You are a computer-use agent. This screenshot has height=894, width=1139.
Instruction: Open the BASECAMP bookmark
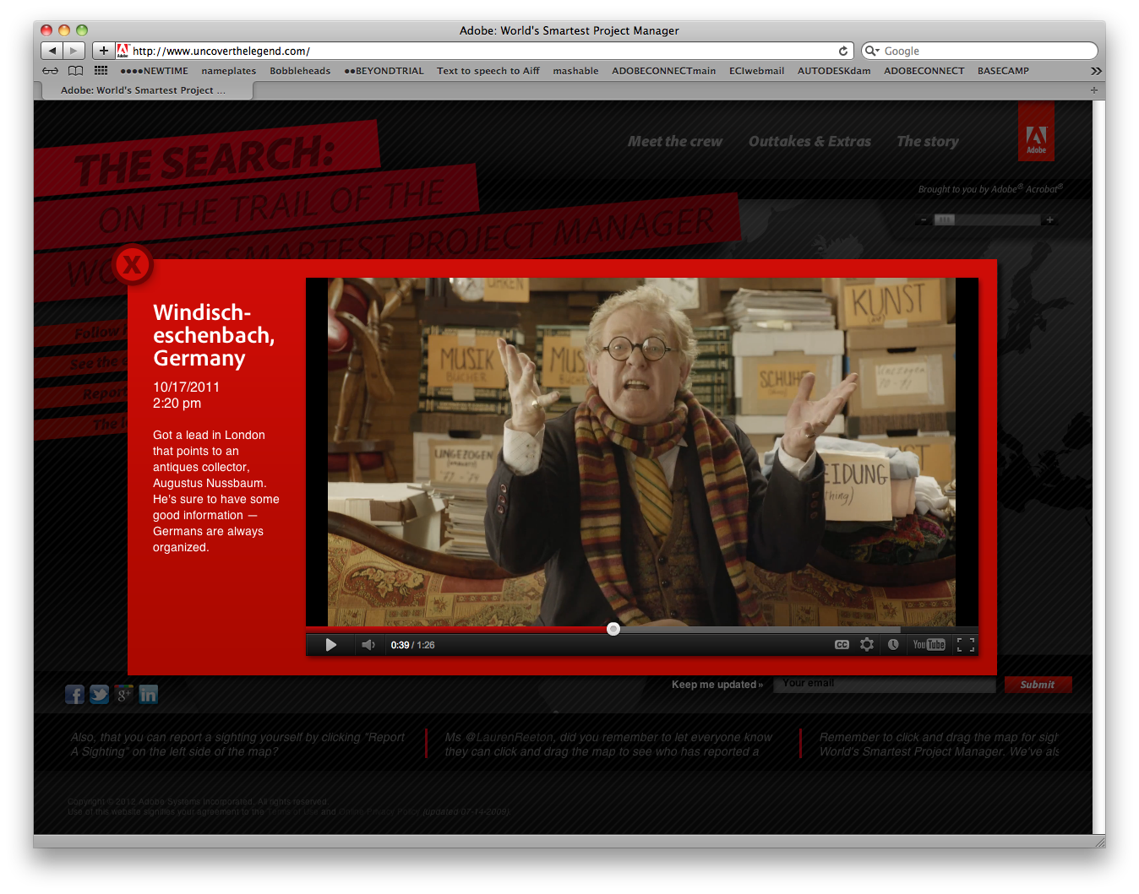1003,71
